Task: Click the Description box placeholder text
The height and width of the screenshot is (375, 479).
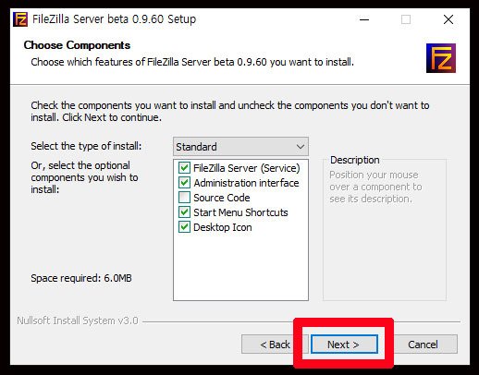Action: [375, 187]
